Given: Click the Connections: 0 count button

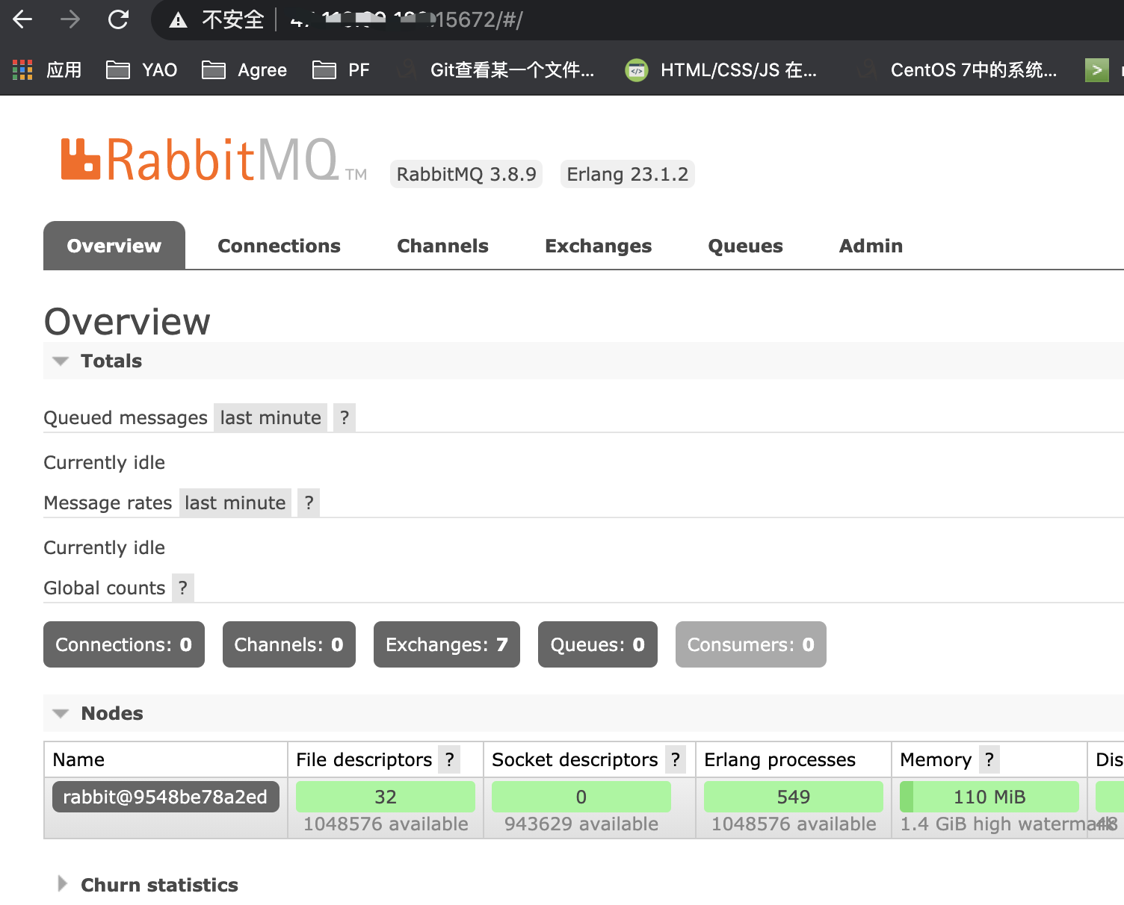Looking at the screenshot, I should pos(124,644).
